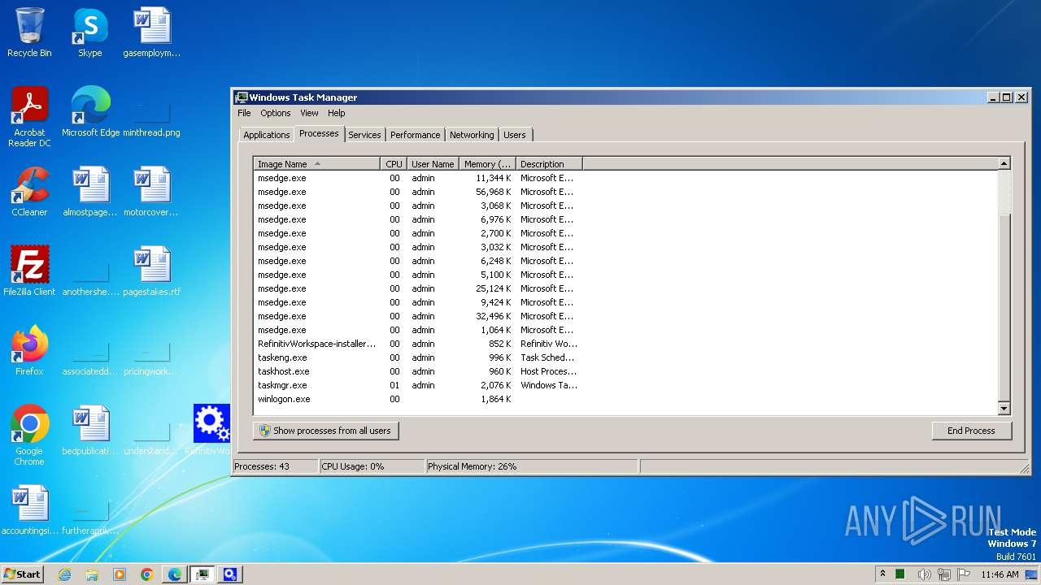Open the network icon in system tray

coord(944,574)
